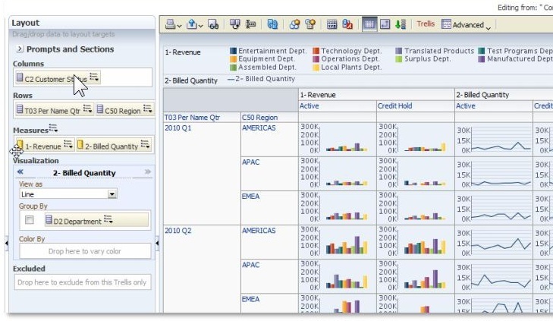Click the 1- Revenue legend label
553x321 pixels.
tap(183, 52)
